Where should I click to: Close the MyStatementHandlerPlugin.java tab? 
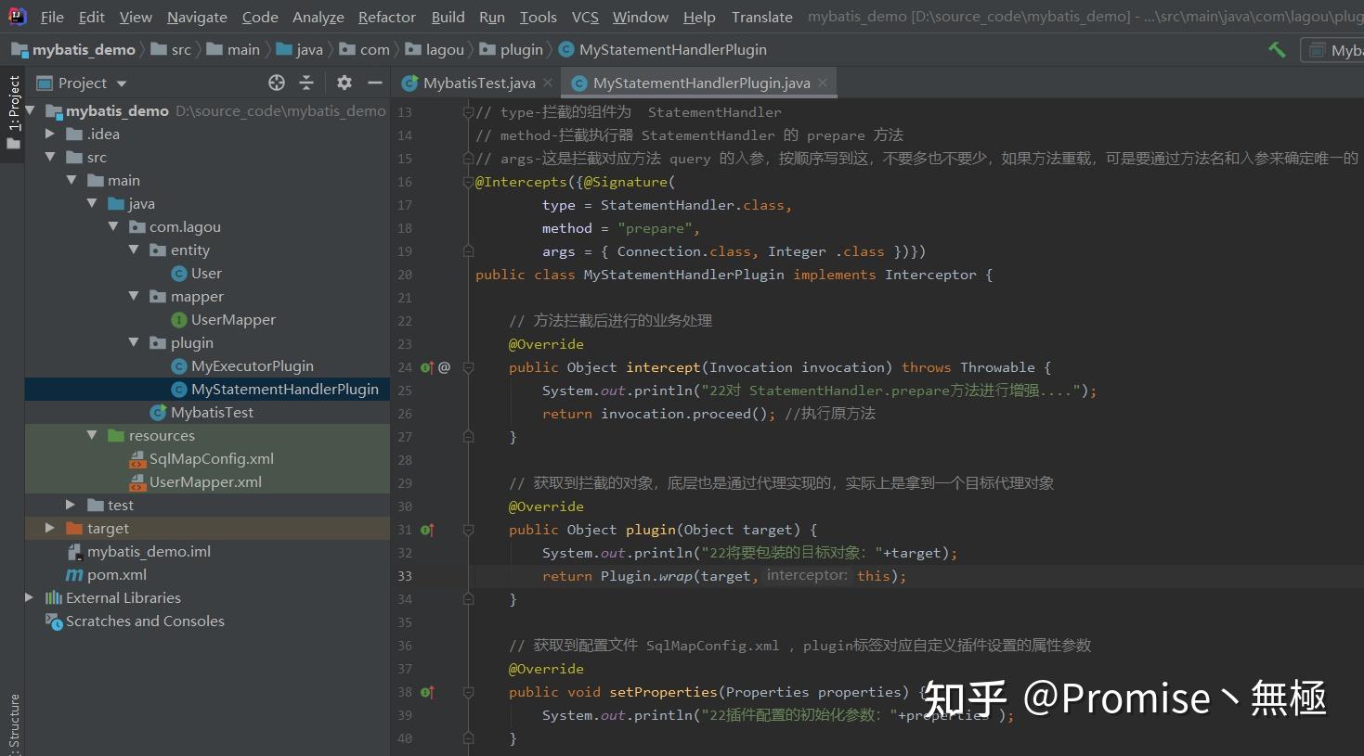(x=823, y=83)
